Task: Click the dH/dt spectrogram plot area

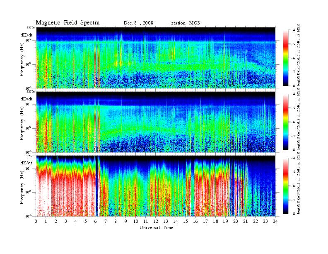Action: [x=156, y=58]
